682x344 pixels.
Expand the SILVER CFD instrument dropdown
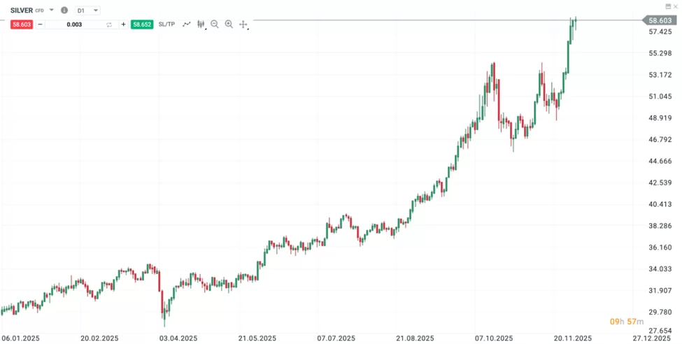pos(52,10)
